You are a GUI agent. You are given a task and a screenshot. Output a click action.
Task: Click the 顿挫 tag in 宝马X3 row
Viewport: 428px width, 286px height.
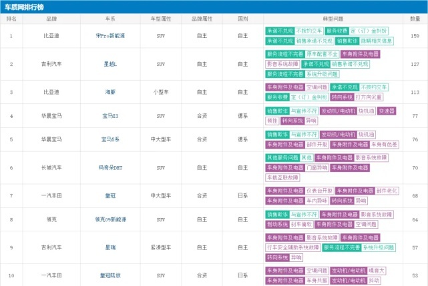[272, 121]
